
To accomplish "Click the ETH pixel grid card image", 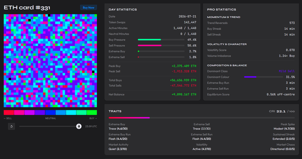I will [50, 61].
